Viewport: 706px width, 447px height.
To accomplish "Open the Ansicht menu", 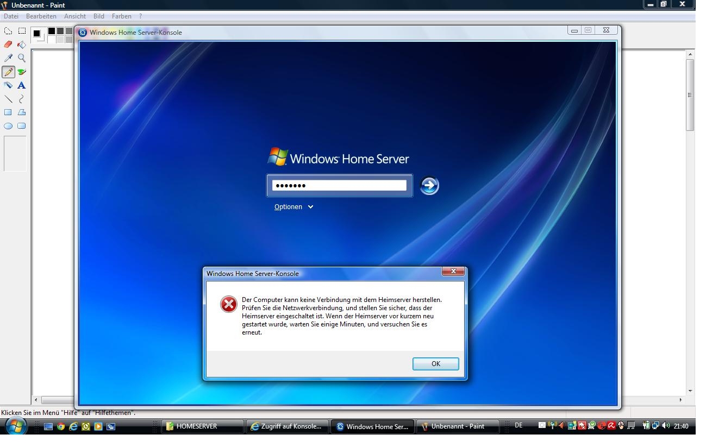I will tap(75, 16).
